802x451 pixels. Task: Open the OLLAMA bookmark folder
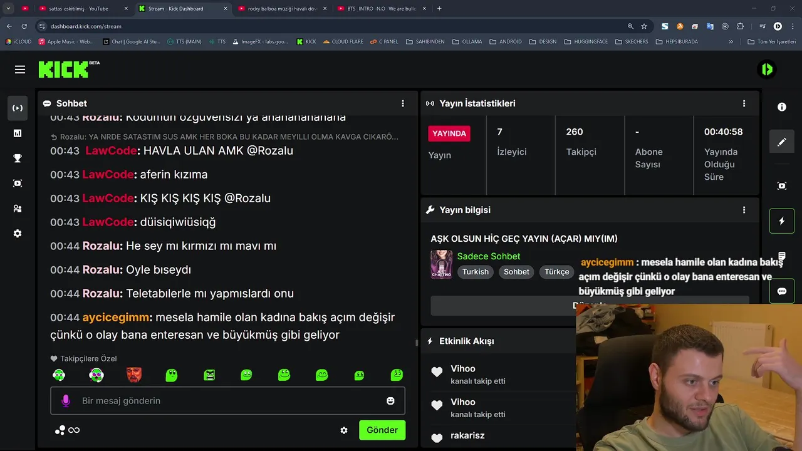point(467,42)
